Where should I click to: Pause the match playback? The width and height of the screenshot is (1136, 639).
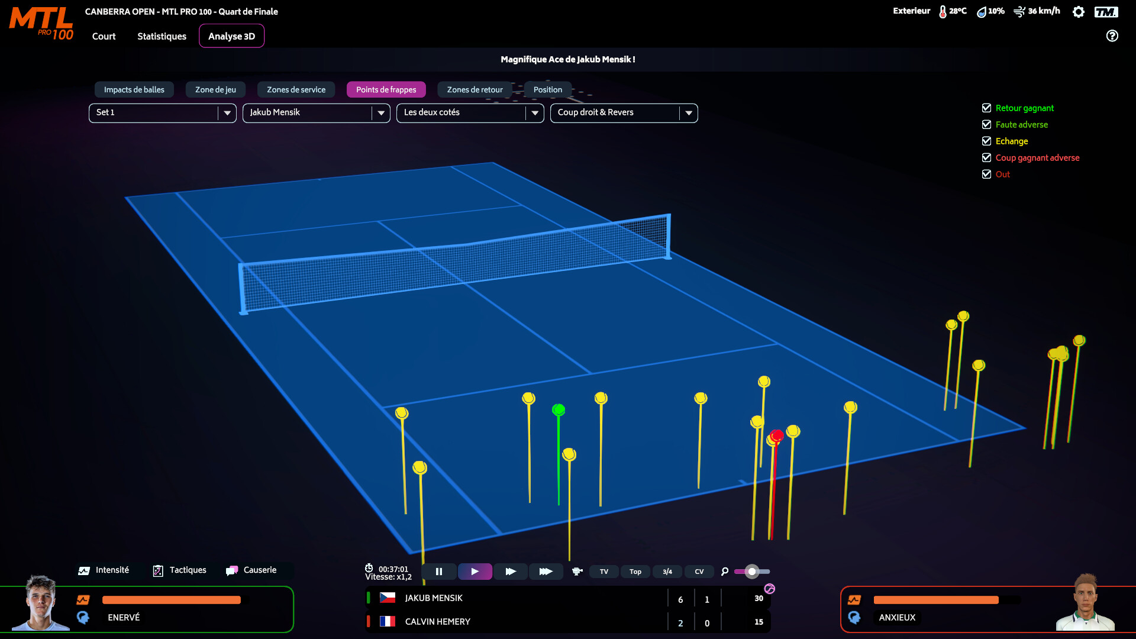tap(439, 572)
